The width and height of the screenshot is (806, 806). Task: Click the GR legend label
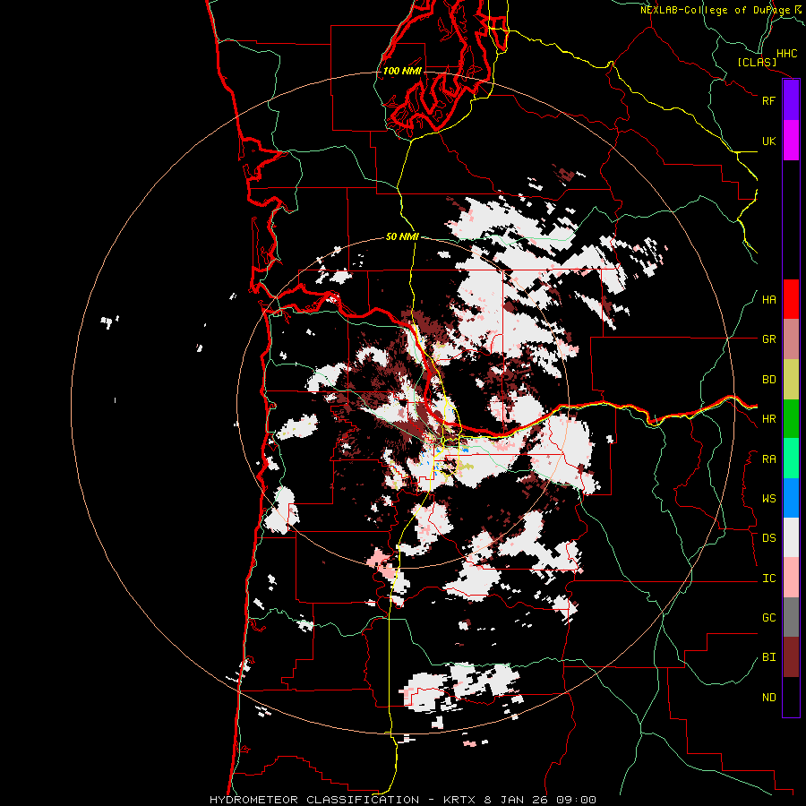(768, 339)
